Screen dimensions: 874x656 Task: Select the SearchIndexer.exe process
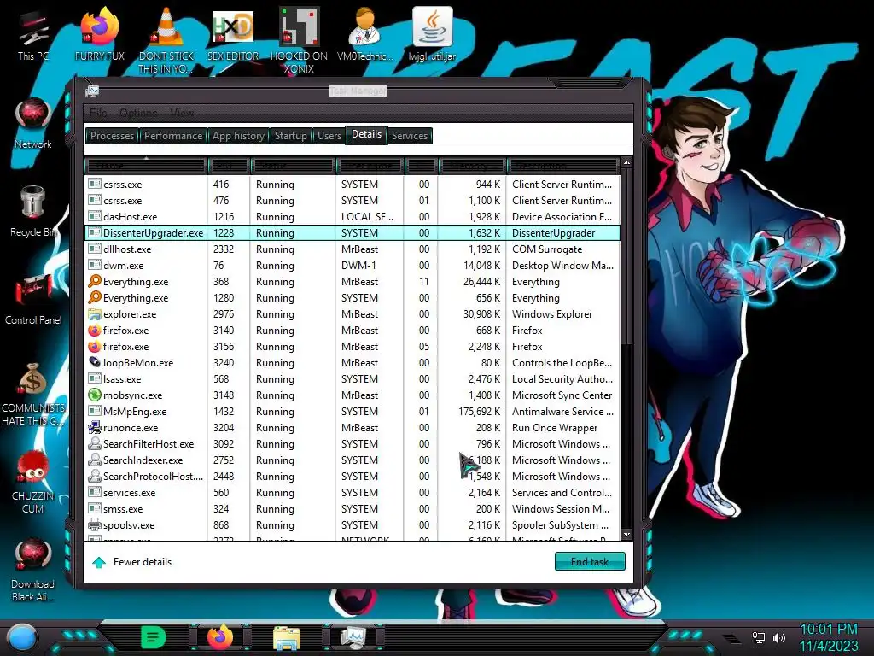pos(353,460)
